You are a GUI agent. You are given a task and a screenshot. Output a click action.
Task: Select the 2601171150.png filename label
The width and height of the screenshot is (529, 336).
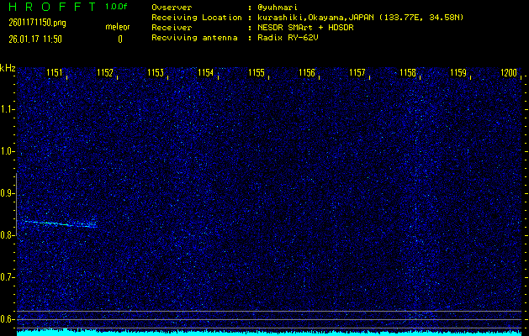point(34,23)
